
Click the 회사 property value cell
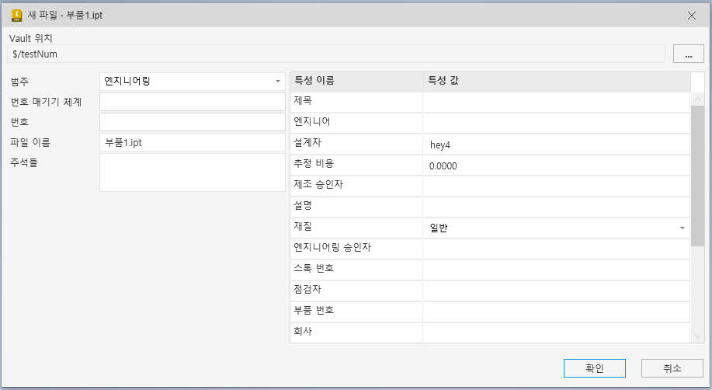pyautogui.click(x=556, y=333)
